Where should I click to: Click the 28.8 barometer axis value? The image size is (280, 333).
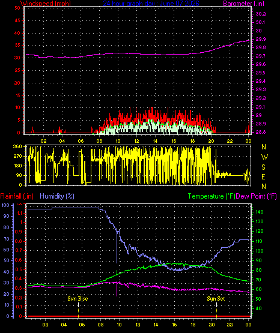(260, 132)
